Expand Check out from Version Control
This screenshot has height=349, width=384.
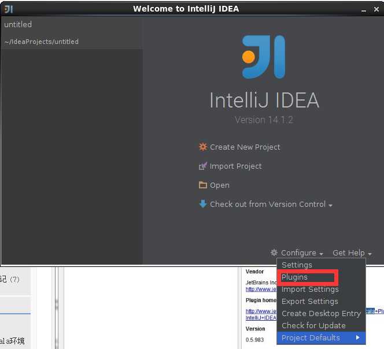click(271, 204)
